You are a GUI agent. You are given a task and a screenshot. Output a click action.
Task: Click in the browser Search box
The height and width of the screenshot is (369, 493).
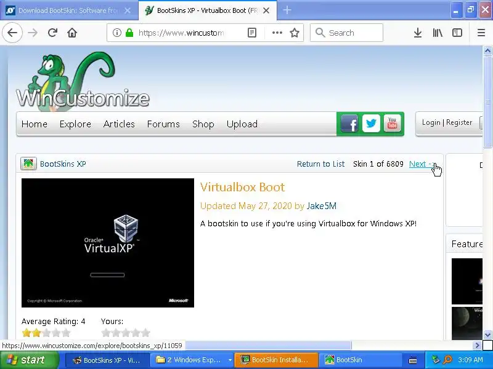[x=346, y=33]
